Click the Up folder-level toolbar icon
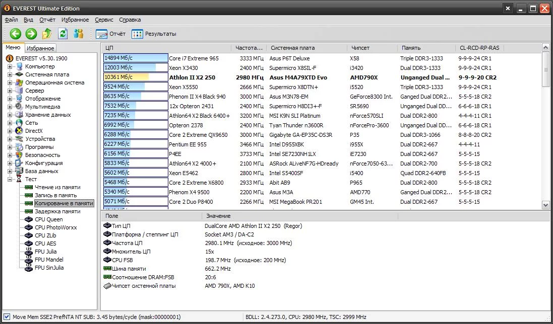 click(x=47, y=34)
